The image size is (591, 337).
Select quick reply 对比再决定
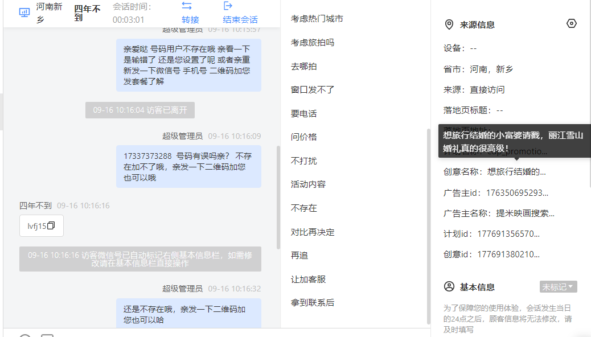tap(313, 232)
